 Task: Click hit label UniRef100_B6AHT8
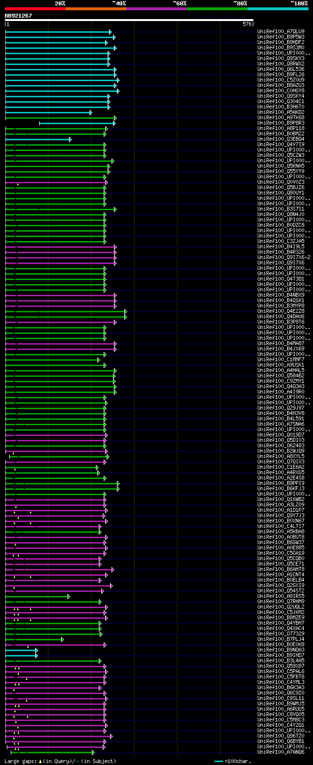[281, 569]
